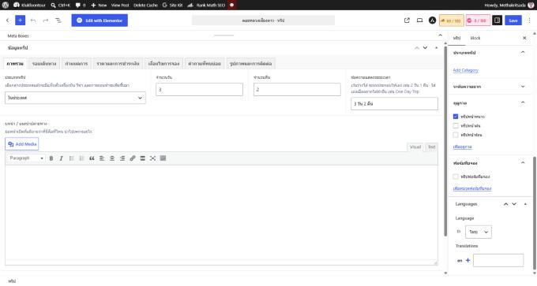The image size is (537, 286).
Task: Switch editor to Visual tab
Action: 415,147
